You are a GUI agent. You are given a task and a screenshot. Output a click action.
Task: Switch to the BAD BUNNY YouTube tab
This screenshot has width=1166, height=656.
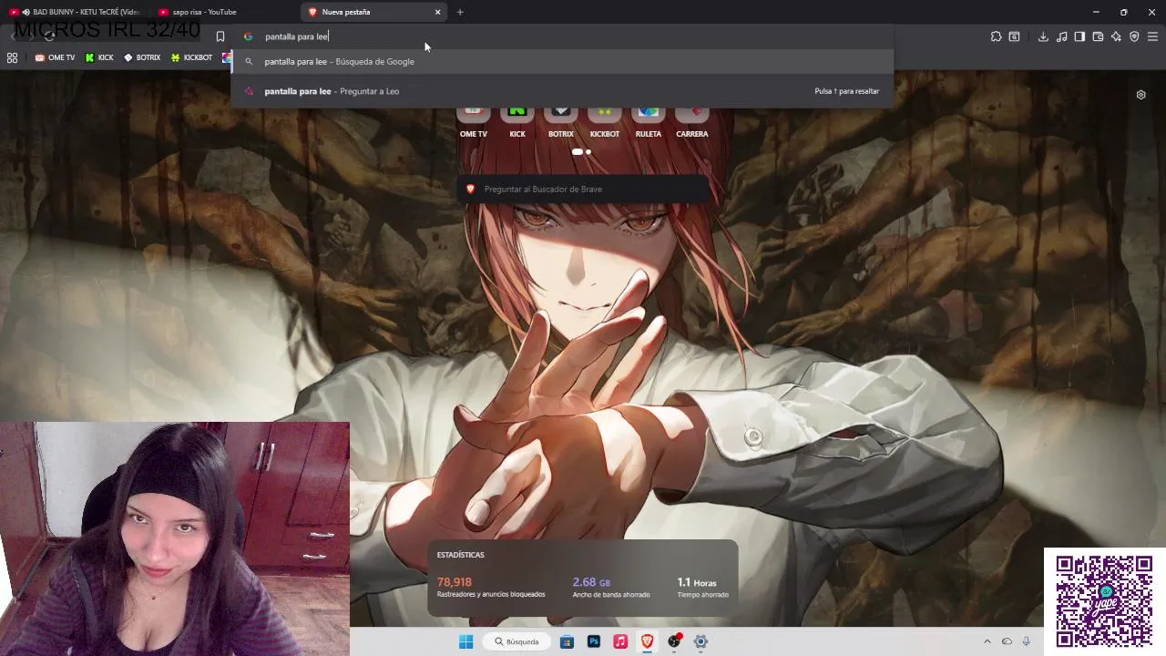click(x=75, y=12)
